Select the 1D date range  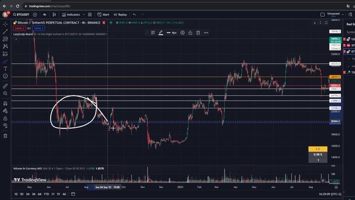coord(16,194)
